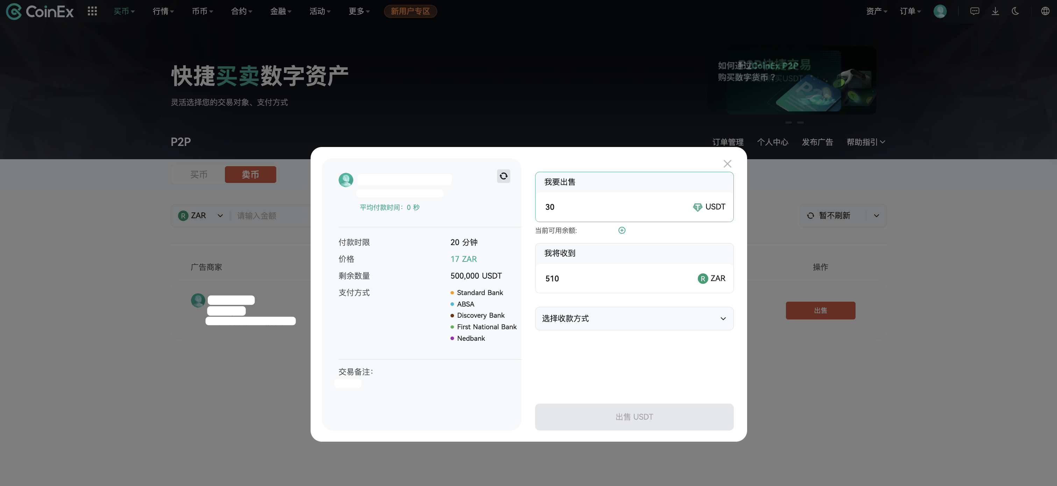Click the 广告商家 column header
The image size is (1057, 486).
(206, 267)
